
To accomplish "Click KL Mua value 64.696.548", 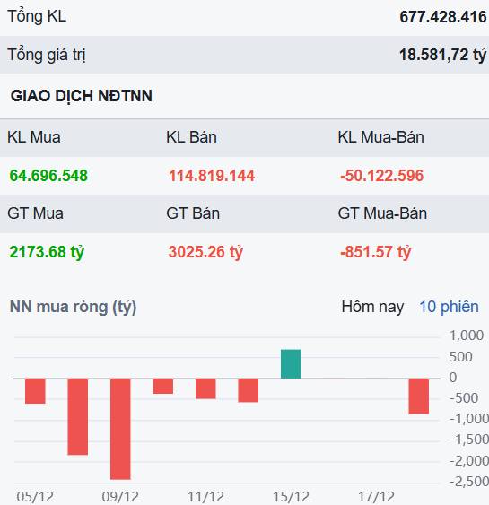I will [x=48, y=176].
